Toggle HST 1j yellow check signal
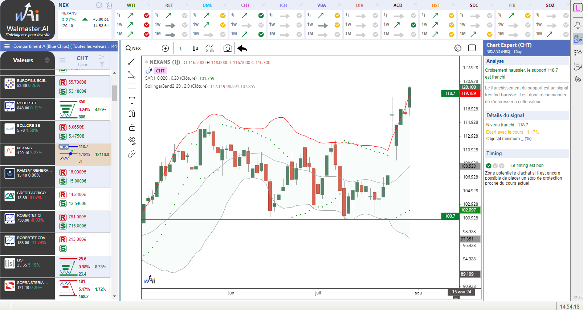 pyautogui.click(x=452, y=16)
